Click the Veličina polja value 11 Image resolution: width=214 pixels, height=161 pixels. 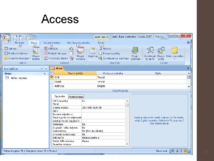coord(103,101)
